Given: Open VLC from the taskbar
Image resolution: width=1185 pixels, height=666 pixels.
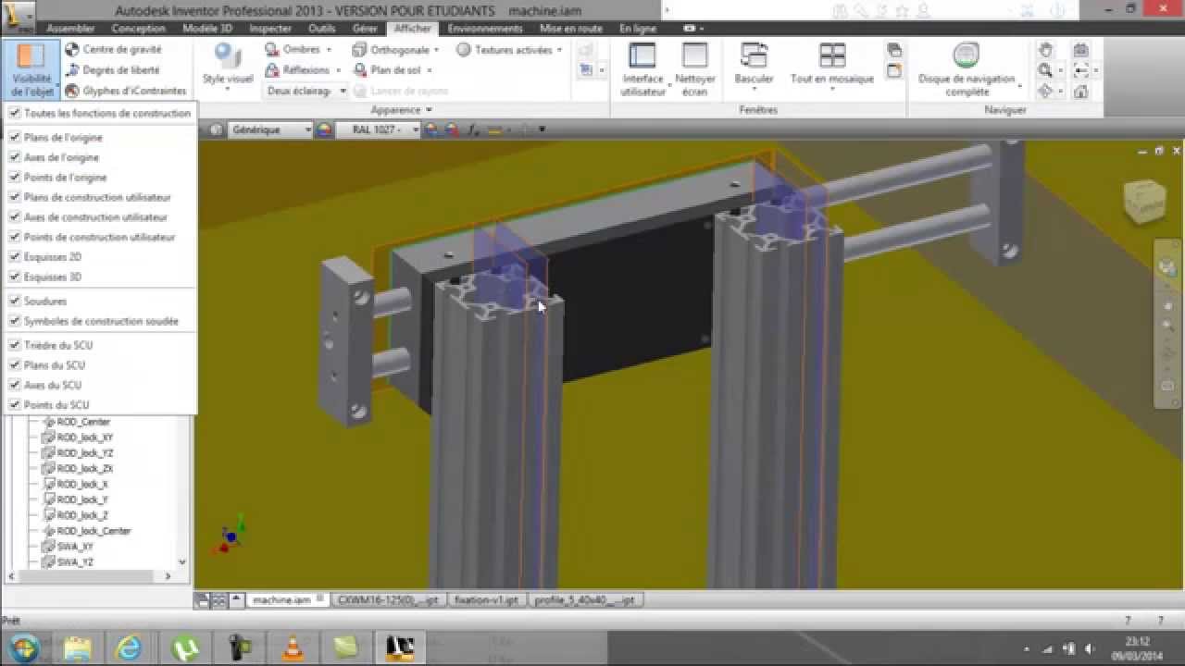Looking at the screenshot, I should click(293, 647).
